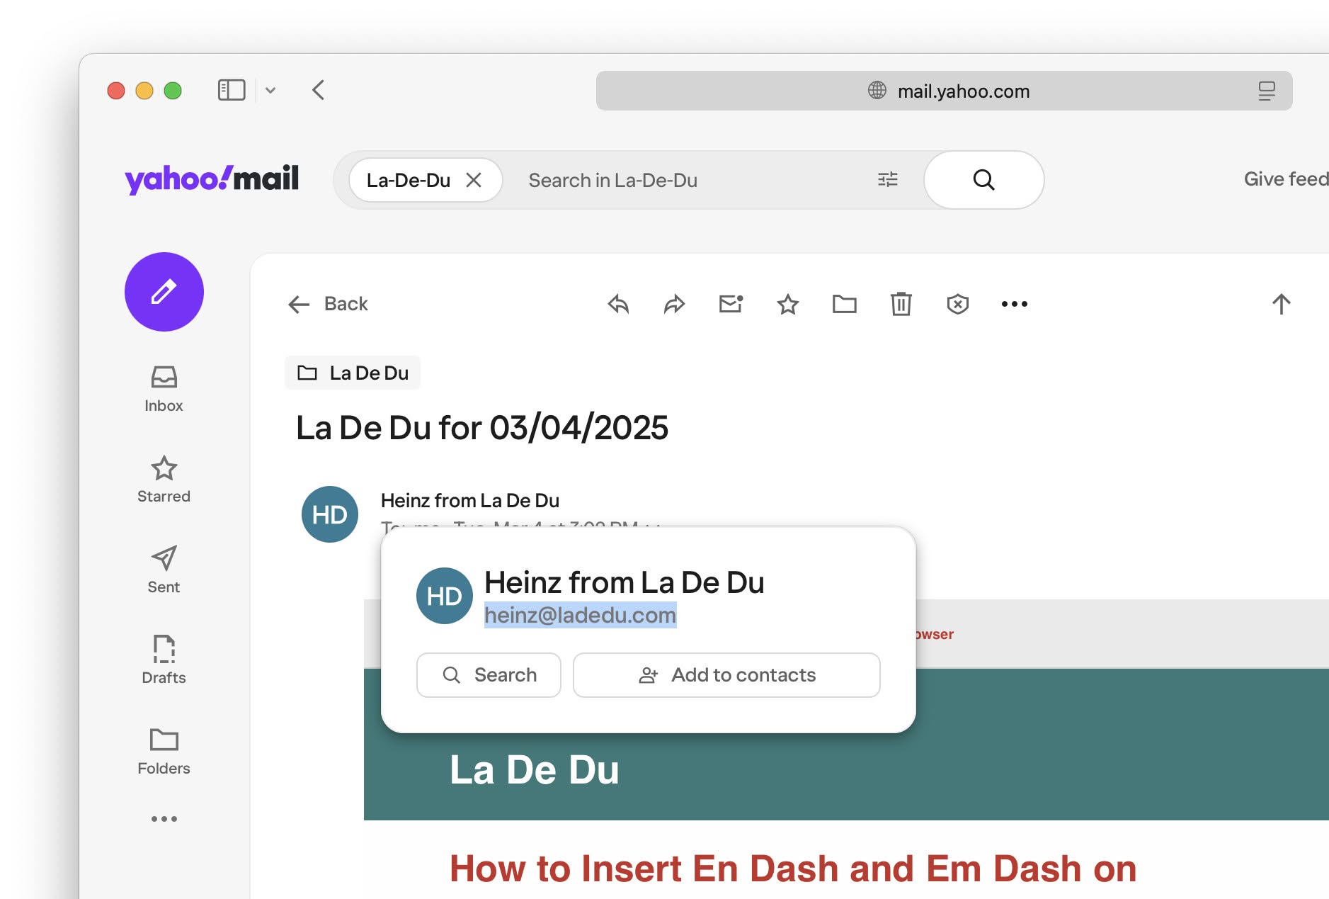
Task: Click Back to message list
Action: (x=329, y=304)
